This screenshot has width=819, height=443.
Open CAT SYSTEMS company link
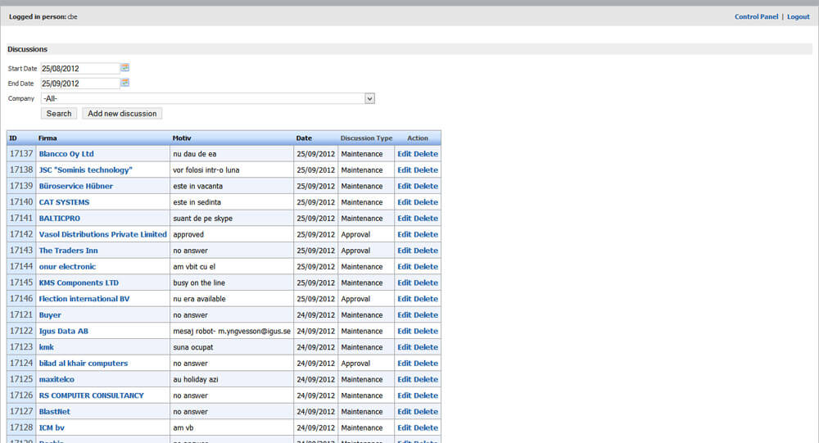coord(64,203)
